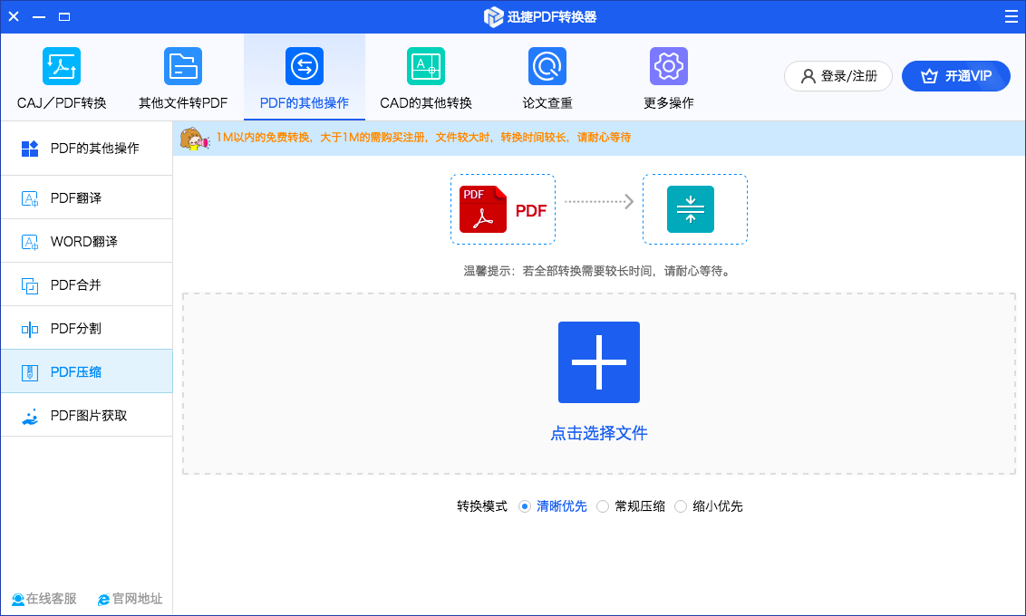Select 缩小优先 conversion mode

[x=681, y=506]
